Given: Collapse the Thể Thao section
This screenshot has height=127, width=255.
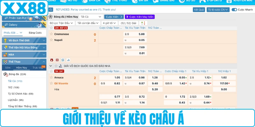Looking at the screenshot, I should pos(24,62).
